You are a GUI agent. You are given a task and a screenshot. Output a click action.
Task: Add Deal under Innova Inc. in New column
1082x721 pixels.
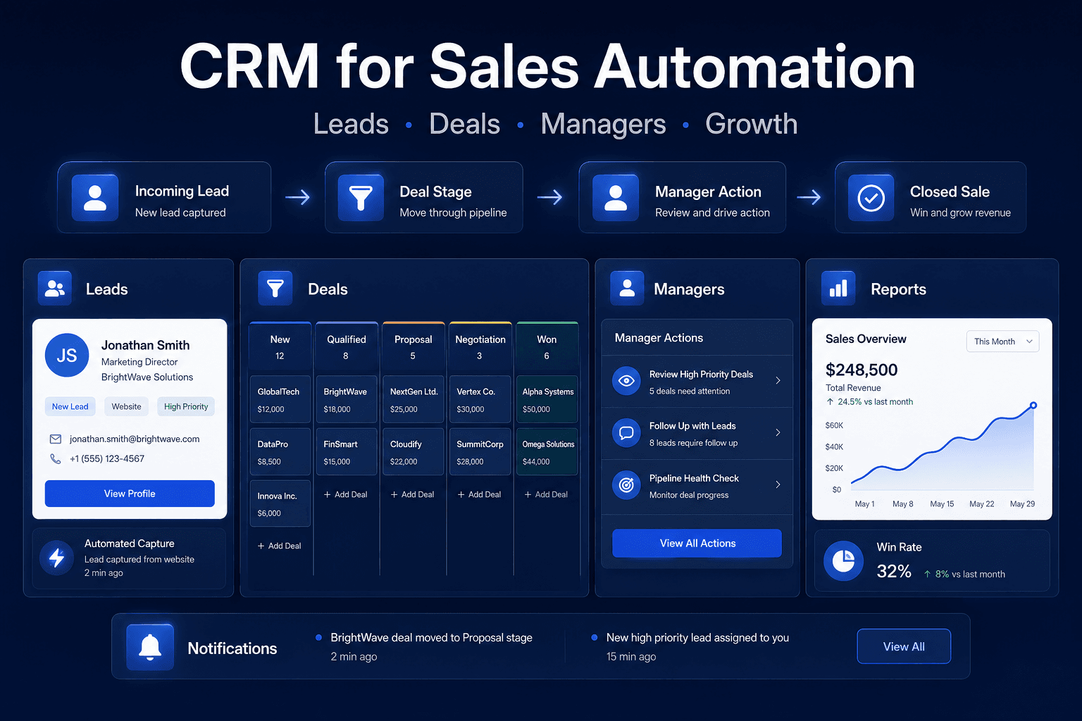click(279, 546)
